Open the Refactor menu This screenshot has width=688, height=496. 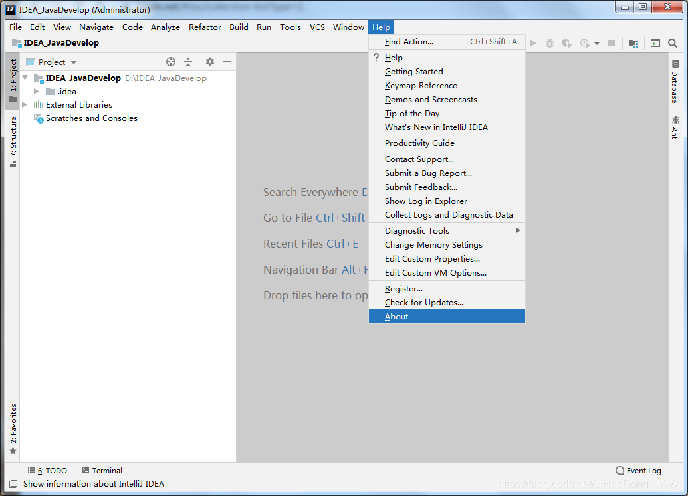[205, 27]
